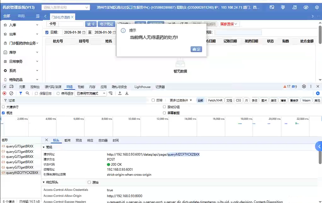
Task: Enable 保留日志 checkbox
Action: 36,93
